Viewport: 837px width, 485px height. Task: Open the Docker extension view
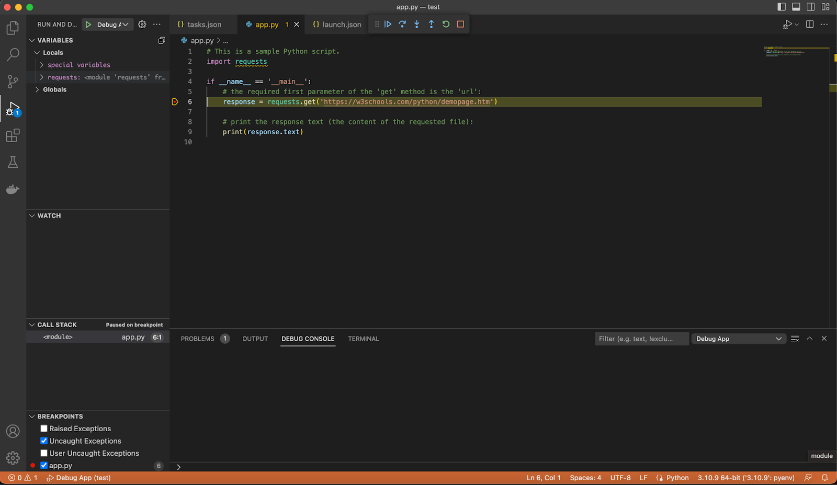pos(13,189)
